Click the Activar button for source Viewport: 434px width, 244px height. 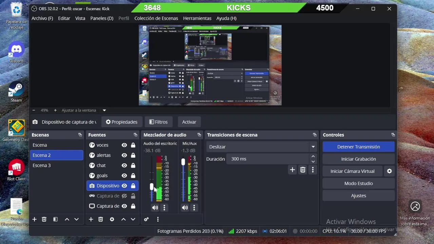189,122
